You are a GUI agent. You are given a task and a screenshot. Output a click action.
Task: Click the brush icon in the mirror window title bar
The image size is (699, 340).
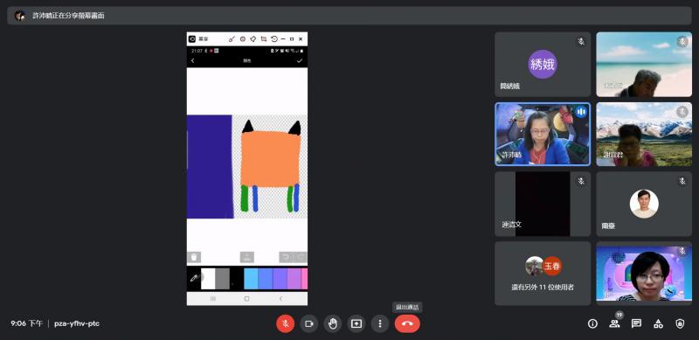tap(232, 39)
